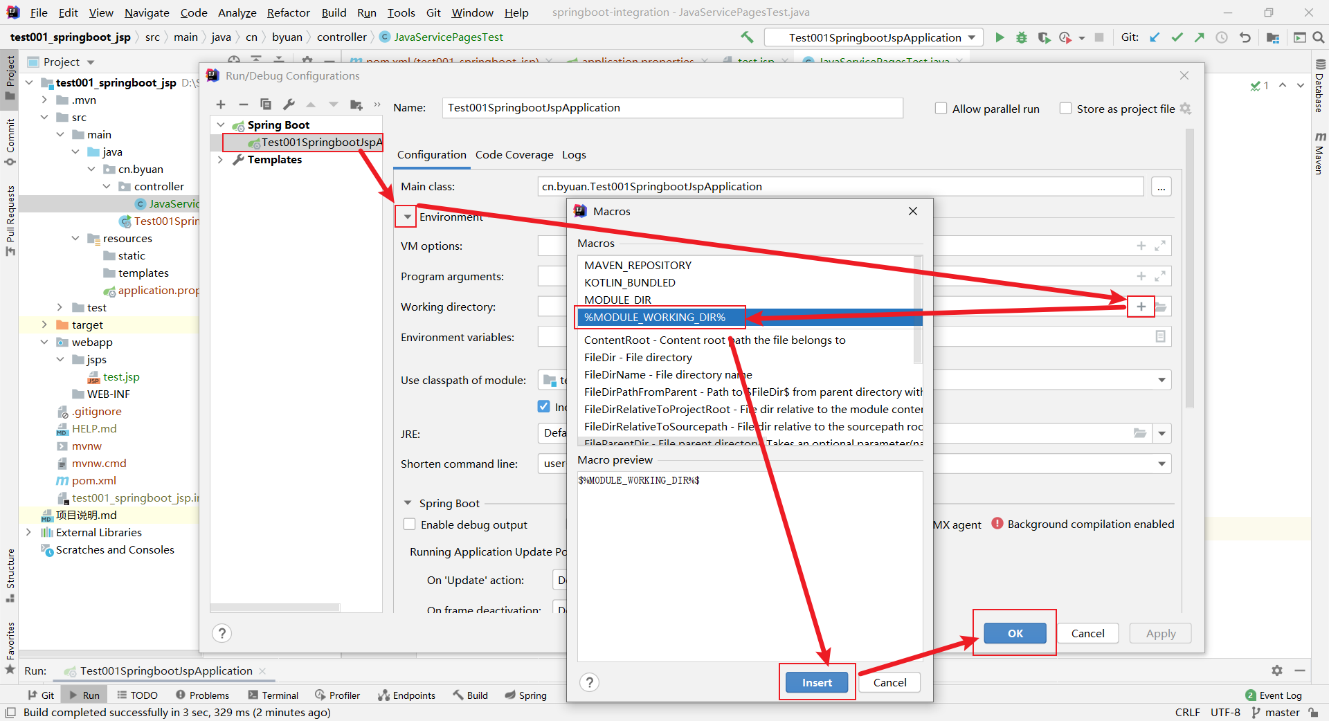Viewport: 1329px width, 721px height.
Task: Open Event Log from status bar
Action: coord(1274,695)
